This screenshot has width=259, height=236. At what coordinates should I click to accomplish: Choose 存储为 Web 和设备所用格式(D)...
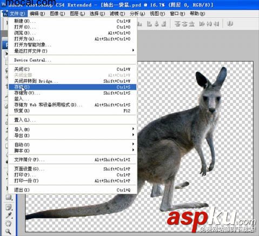click(72, 105)
